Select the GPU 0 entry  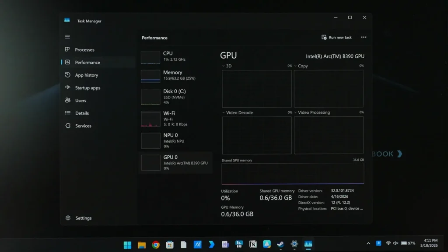pos(176,163)
